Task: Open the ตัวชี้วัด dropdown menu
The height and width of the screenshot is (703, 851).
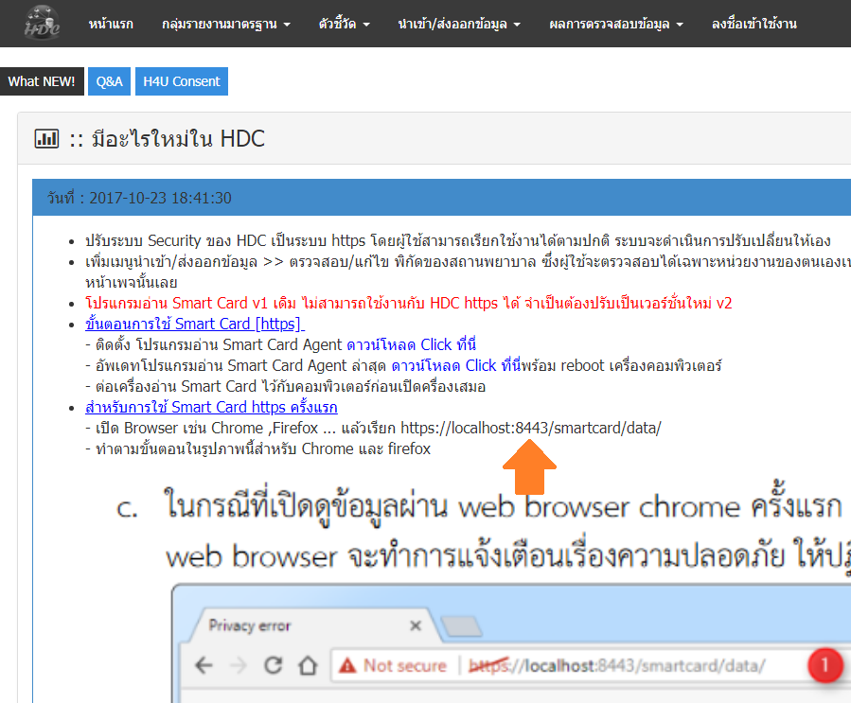Action: point(344,24)
